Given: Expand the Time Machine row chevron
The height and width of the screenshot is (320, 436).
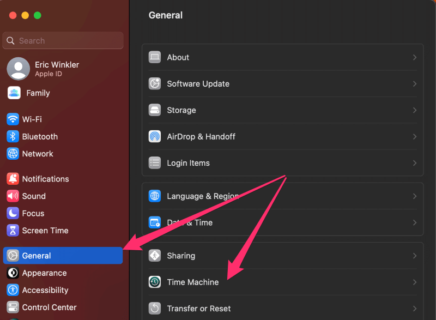Looking at the screenshot, I should tap(415, 282).
